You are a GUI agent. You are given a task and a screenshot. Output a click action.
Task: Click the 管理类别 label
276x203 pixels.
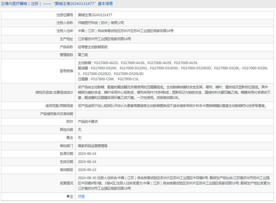point(66,55)
